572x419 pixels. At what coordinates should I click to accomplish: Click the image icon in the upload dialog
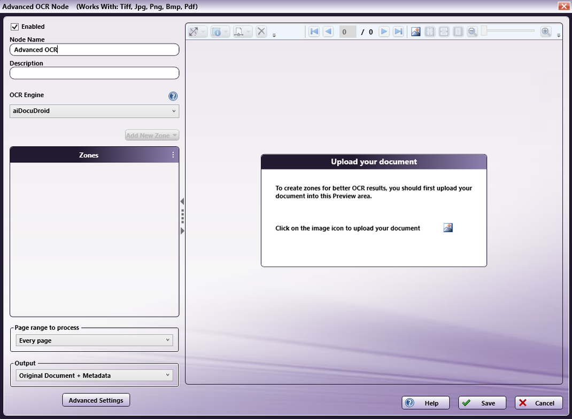tap(448, 228)
